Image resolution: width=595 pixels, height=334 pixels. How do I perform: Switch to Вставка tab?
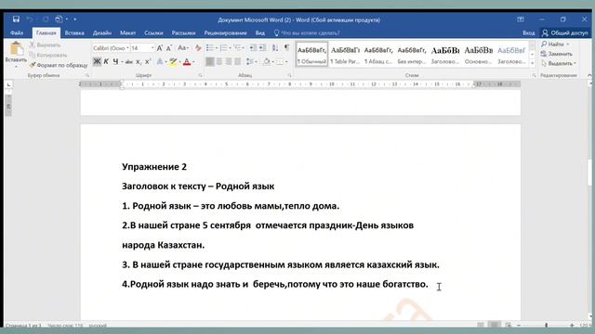[x=74, y=33]
